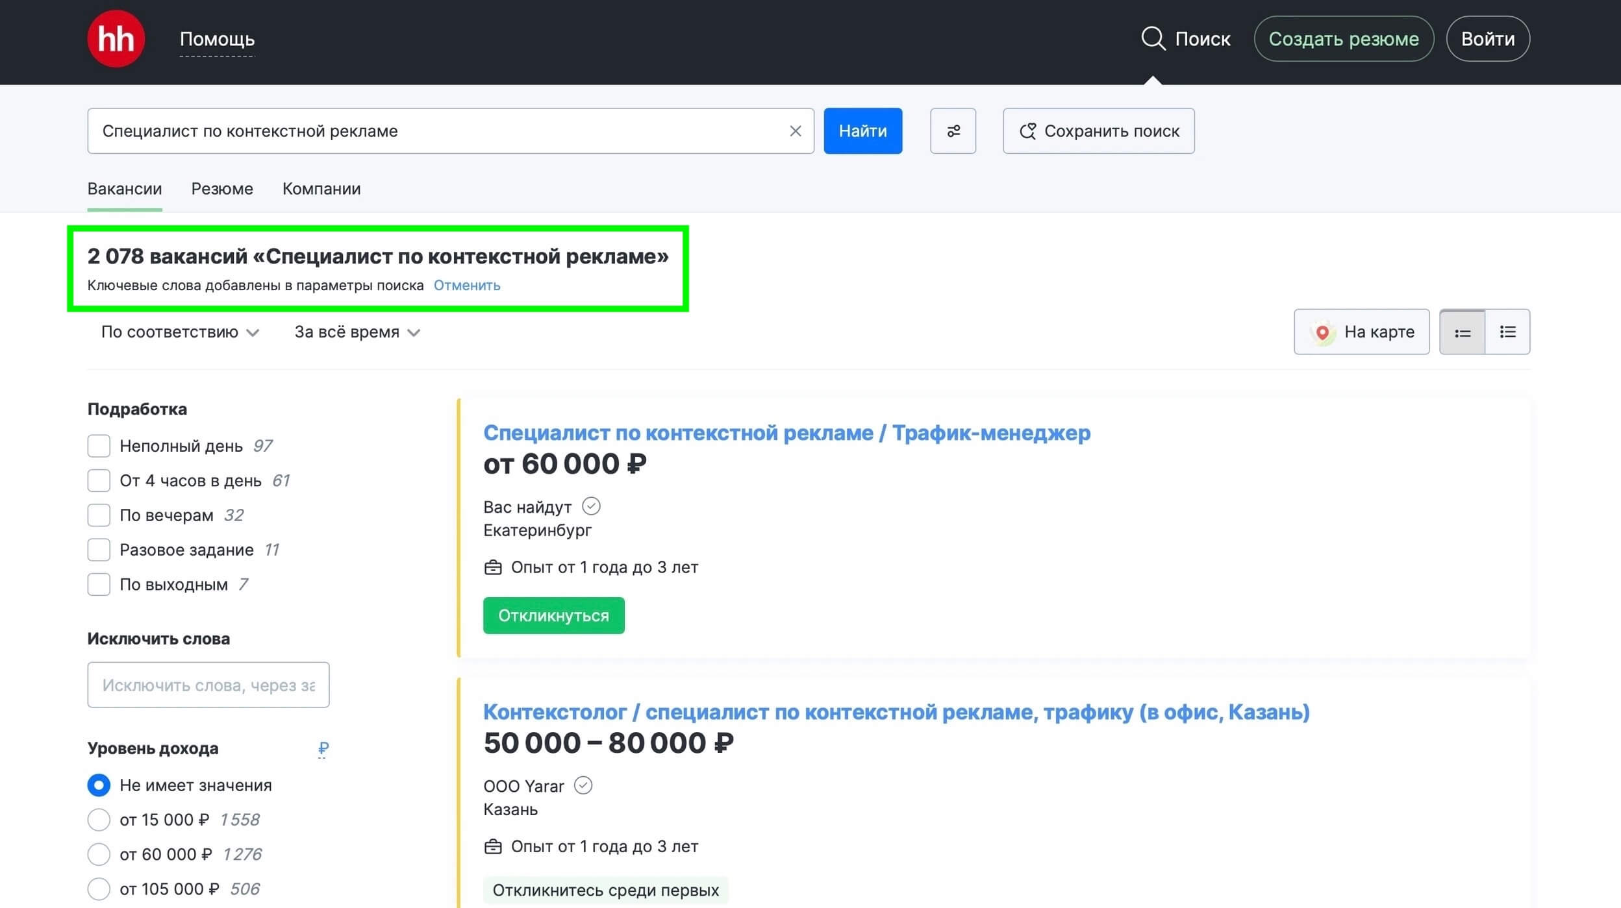Viewport: 1621px width, 908px height.
Task: Check the По выходным checkbox
Action: coord(99,584)
